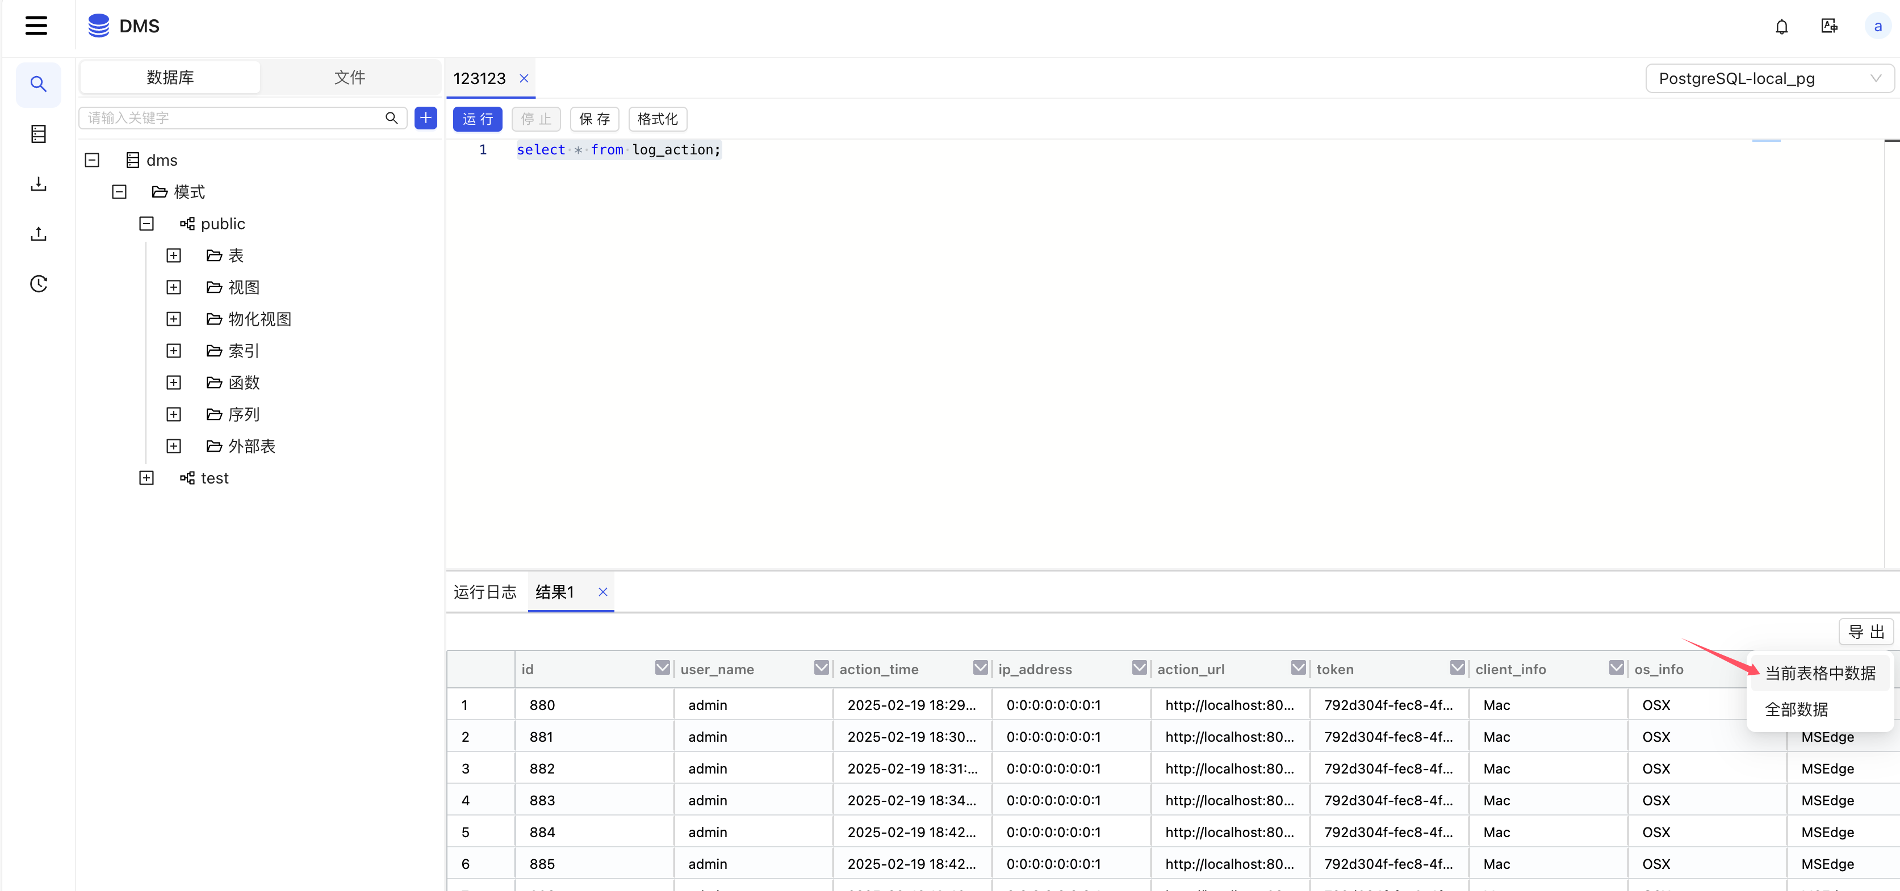Select the cell with id 880
The image size is (1900, 891).
[x=595, y=704]
